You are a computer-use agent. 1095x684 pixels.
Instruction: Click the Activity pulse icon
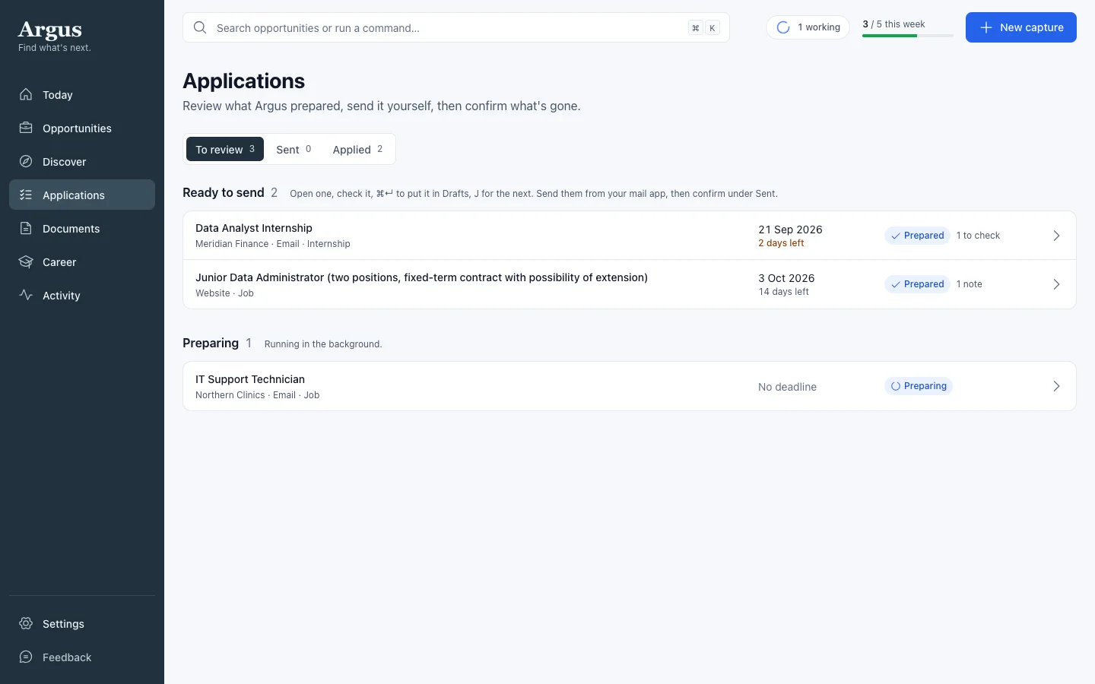click(26, 295)
